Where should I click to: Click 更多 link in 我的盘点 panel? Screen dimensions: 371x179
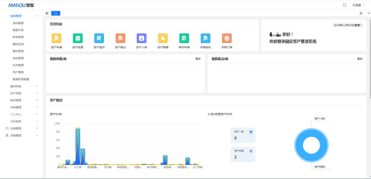[x=359, y=59]
